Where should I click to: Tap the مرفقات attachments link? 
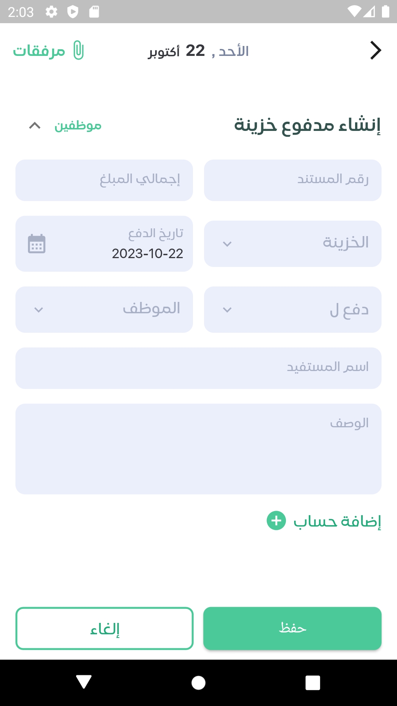coord(39,51)
